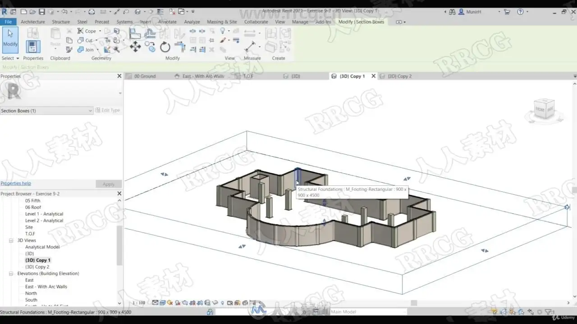Image resolution: width=577 pixels, height=324 pixels.
Task: Close the {3D} Copy 1 view tab
Action: tap(373, 76)
